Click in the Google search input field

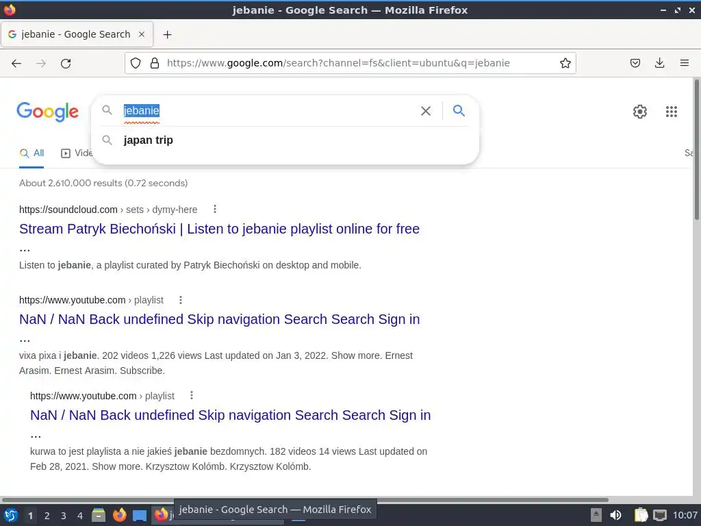(268, 110)
